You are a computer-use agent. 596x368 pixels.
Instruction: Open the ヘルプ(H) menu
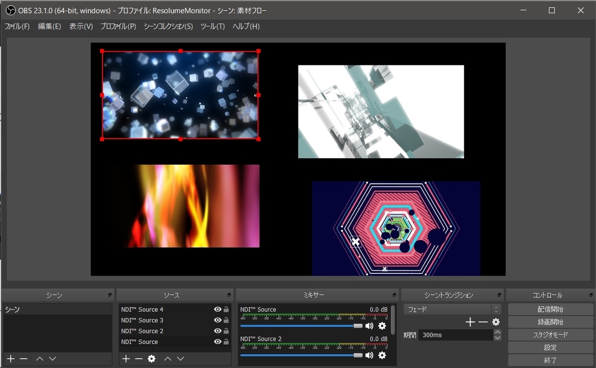tap(246, 26)
